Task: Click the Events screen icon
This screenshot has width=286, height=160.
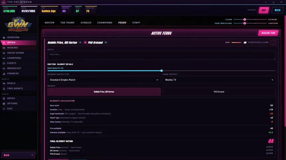Action: pyautogui.click(x=4, y=63)
